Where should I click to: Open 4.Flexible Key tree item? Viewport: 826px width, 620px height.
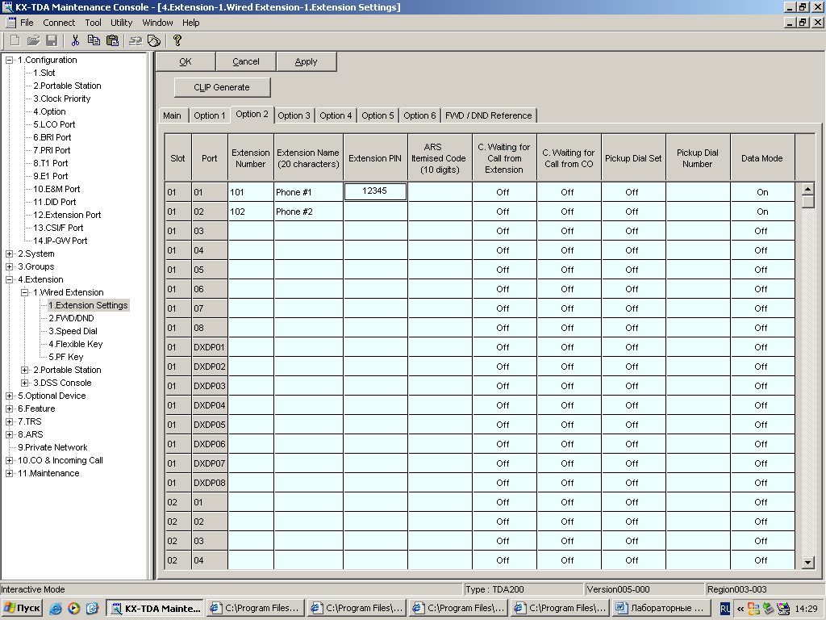(75, 344)
